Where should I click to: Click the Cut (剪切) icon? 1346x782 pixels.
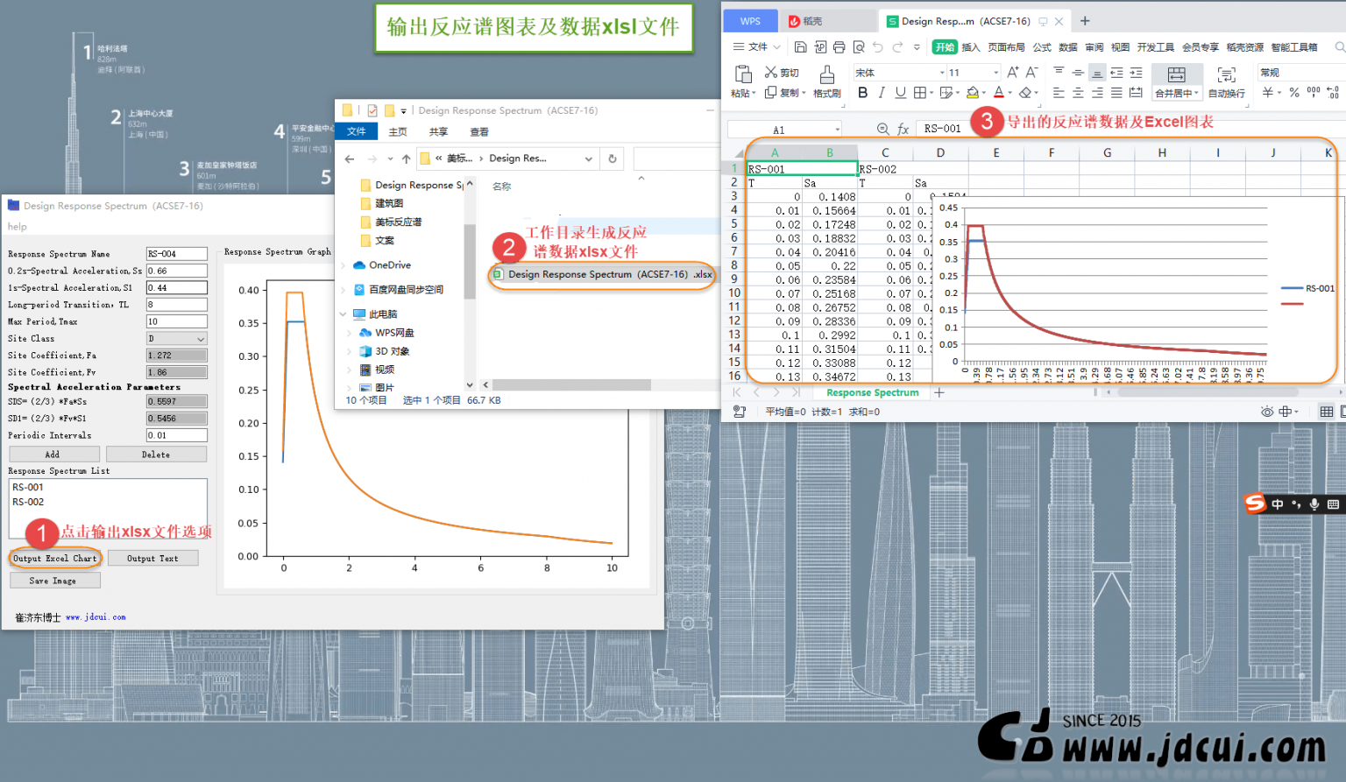click(x=771, y=73)
